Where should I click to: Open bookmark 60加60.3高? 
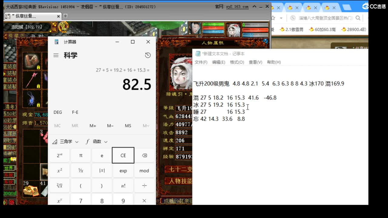(x=323, y=29)
